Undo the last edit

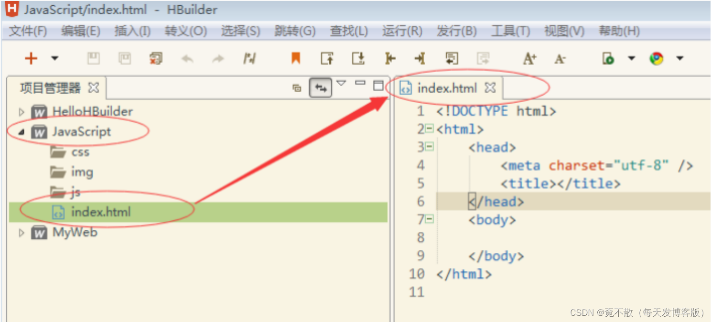coord(187,58)
